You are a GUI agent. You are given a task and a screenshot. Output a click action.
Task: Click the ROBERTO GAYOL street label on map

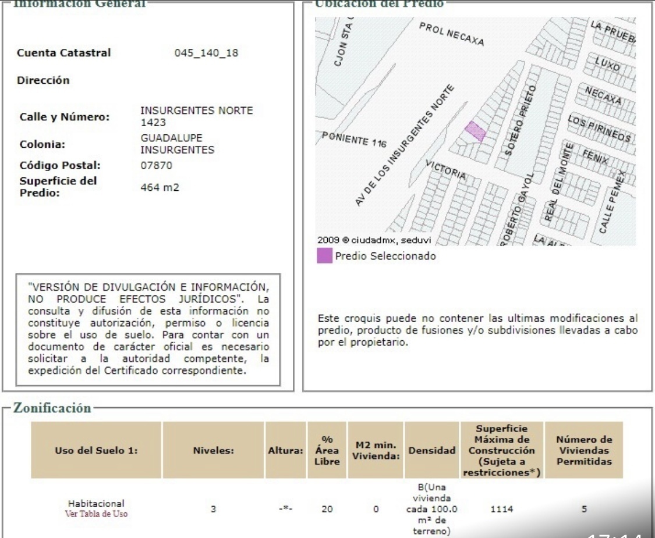(x=517, y=210)
